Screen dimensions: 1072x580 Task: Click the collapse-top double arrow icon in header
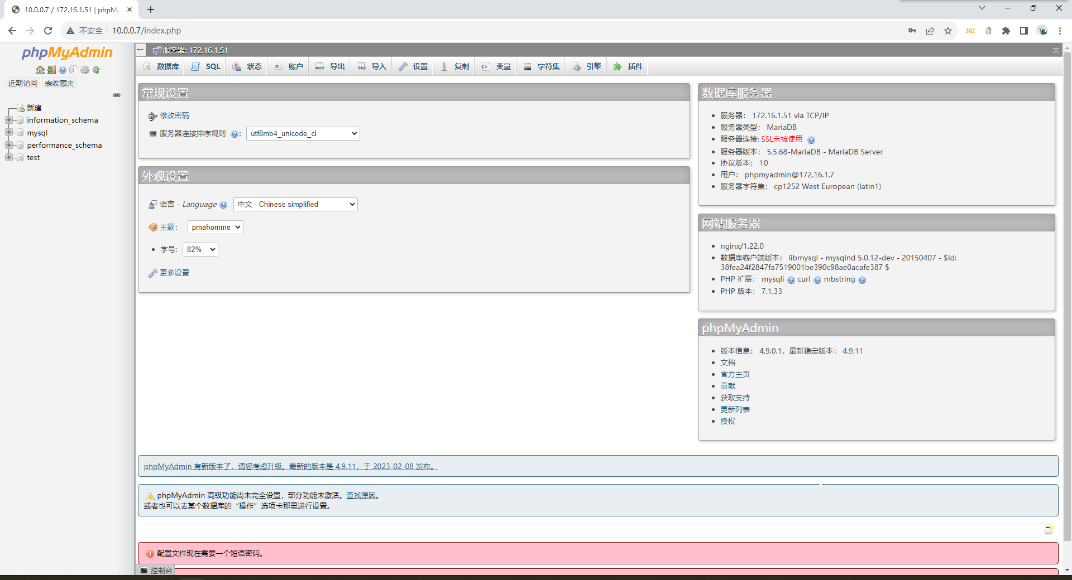coord(1056,50)
